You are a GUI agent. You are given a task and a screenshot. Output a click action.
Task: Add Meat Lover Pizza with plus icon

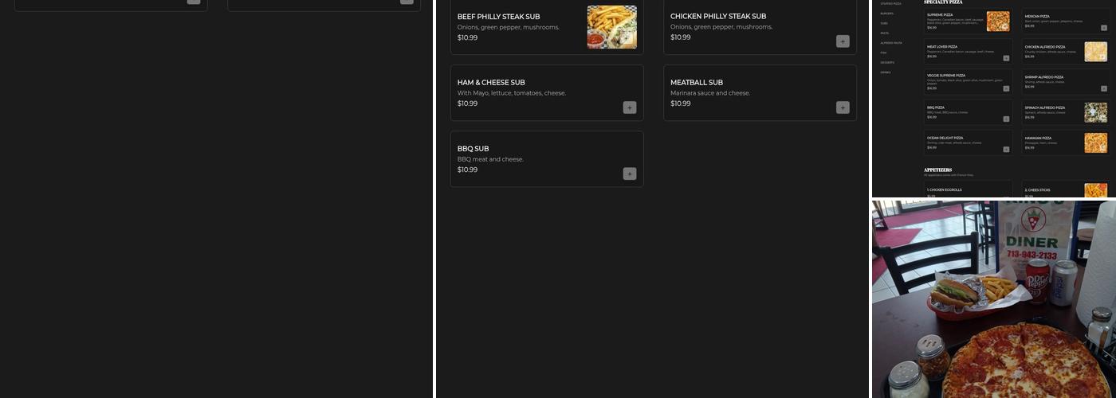tap(1006, 58)
